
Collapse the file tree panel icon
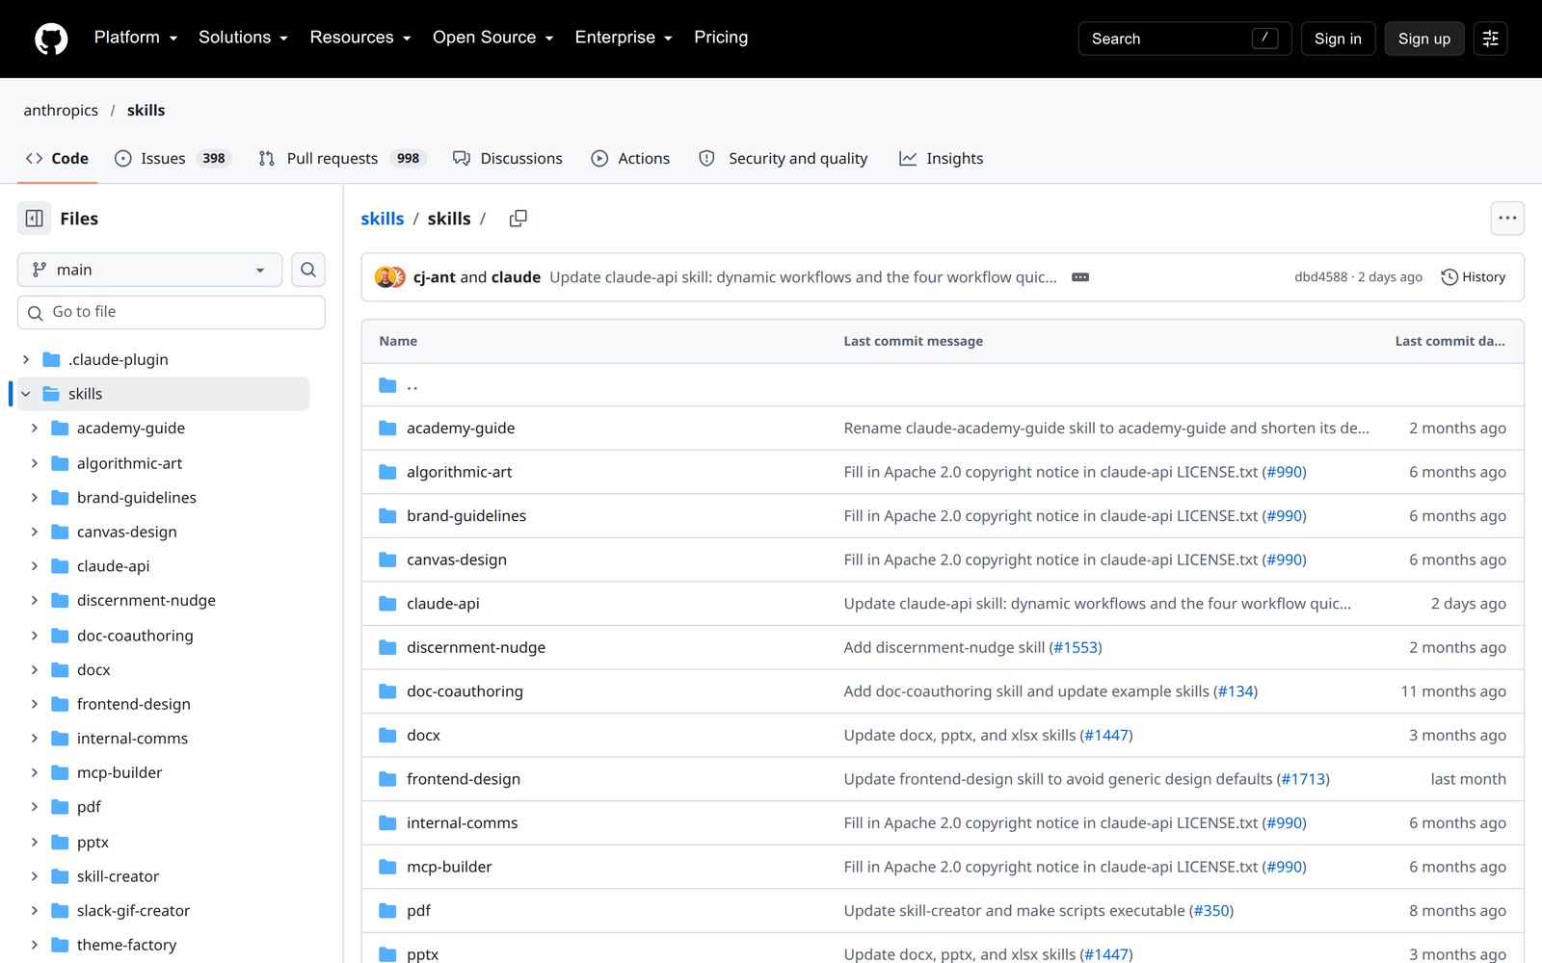click(34, 219)
